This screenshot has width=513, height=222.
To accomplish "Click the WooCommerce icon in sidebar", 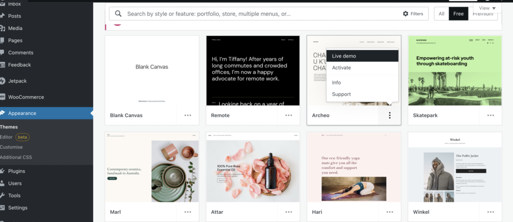I will pos(3,97).
